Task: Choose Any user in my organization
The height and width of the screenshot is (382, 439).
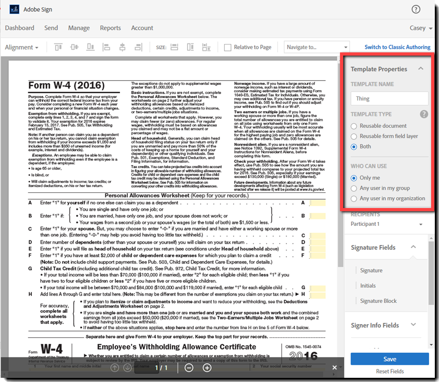Action: pos(355,199)
